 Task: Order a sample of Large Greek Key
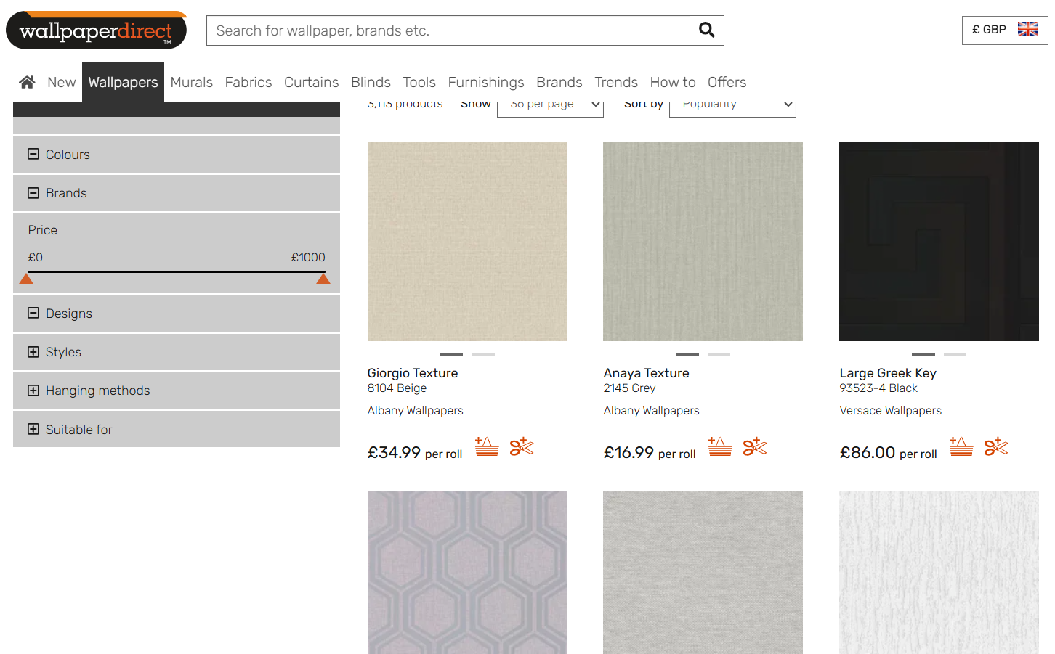tap(995, 446)
